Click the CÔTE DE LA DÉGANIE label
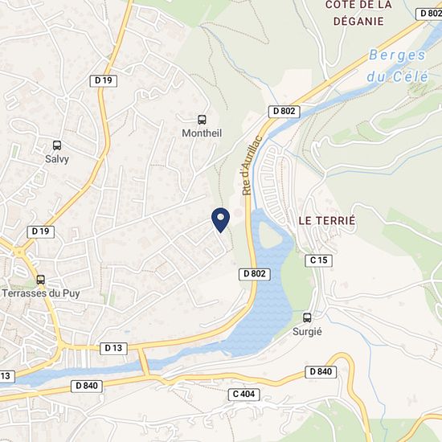The width and height of the screenshot is (442, 442). (x=358, y=14)
